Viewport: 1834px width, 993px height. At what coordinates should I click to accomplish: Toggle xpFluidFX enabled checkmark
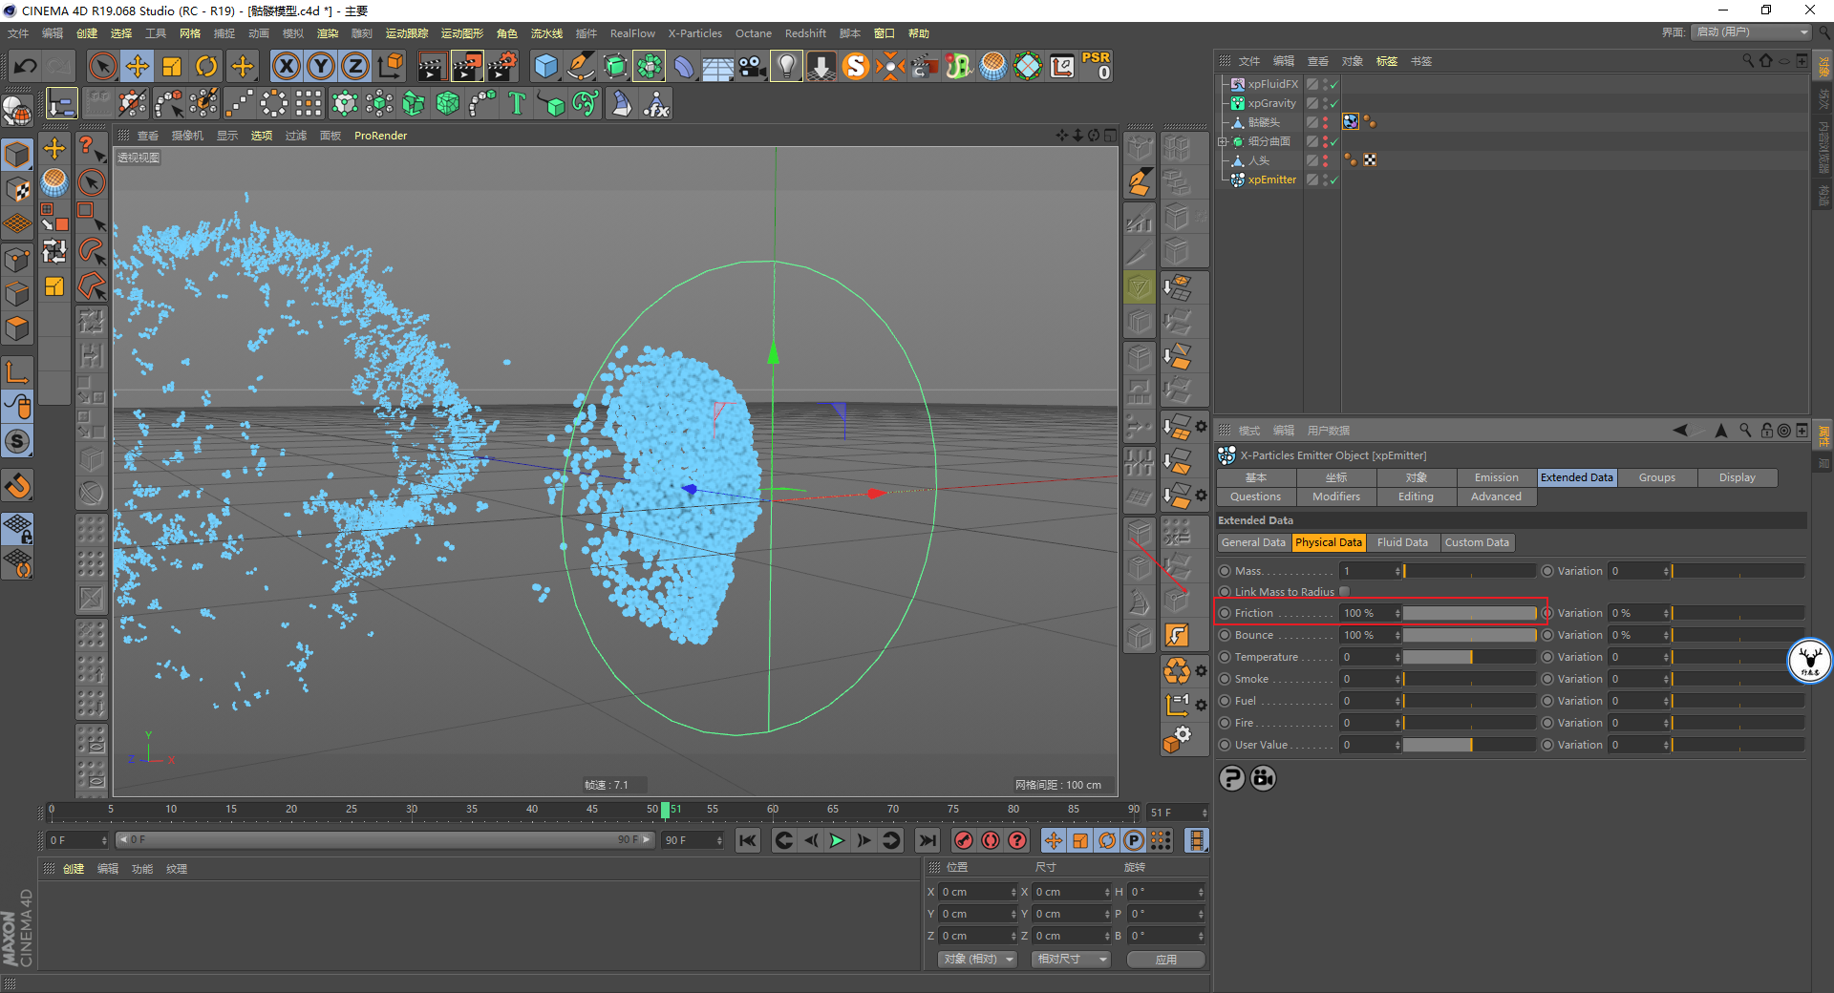pos(1334,84)
